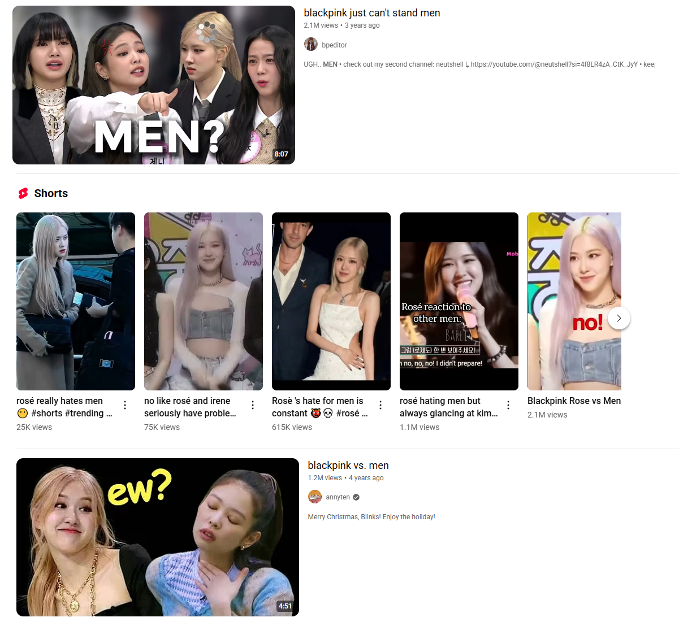The image size is (679, 626).
Task: Open the 'blackpink just can't stand men' video thumbnail
Action: click(154, 85)
